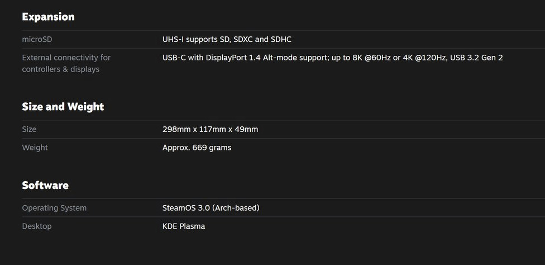
Task: Click the Expansion section heading
Action: [x=48, y=17]
